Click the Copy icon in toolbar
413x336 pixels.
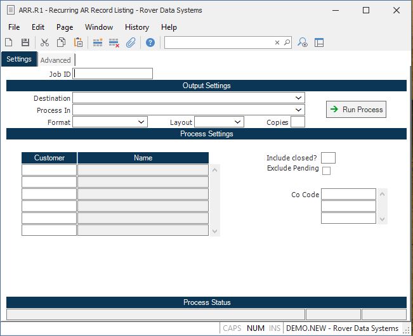(x=62, y=42)
